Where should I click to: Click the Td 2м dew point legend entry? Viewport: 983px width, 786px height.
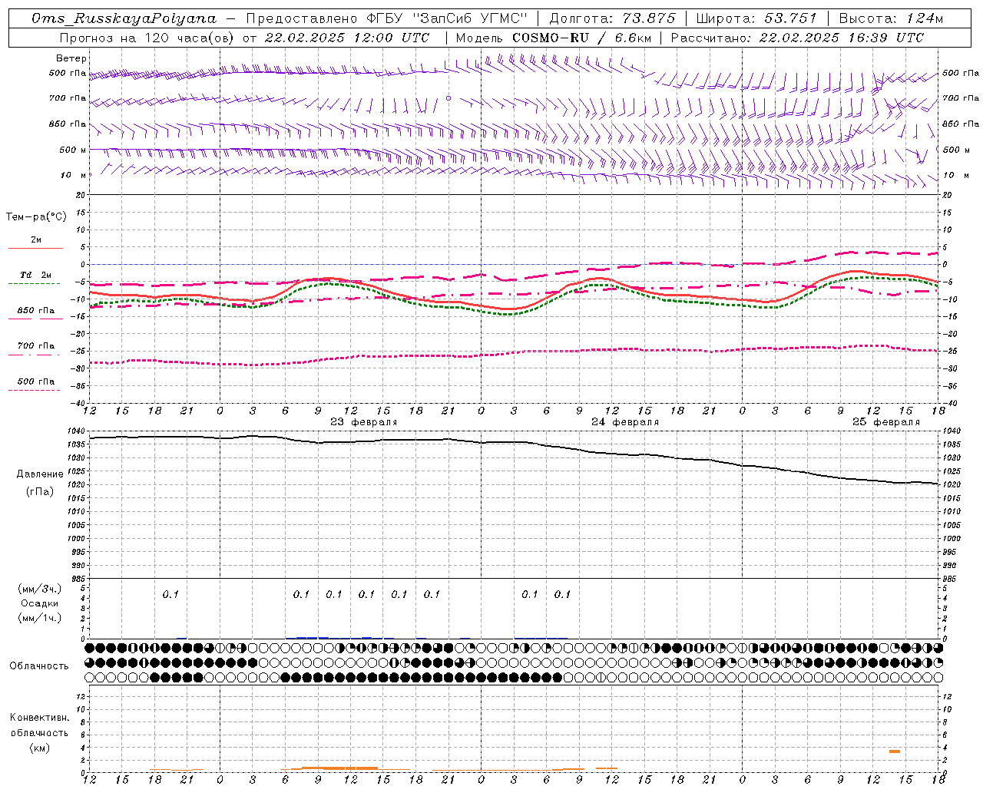[x=35, y=275]
